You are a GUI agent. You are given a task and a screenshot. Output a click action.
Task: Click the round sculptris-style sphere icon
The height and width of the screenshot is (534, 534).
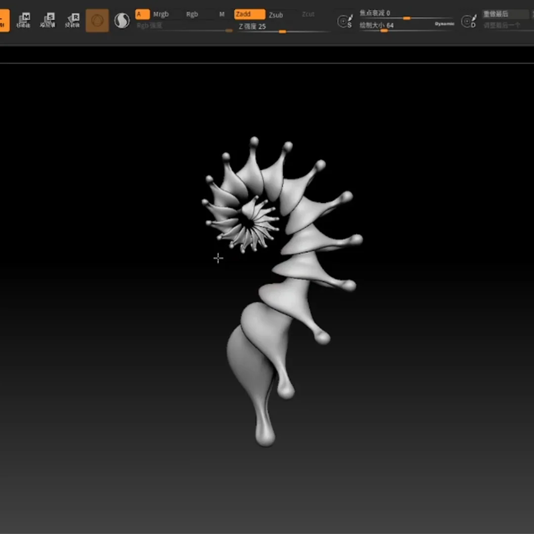(x=122, y=21)
